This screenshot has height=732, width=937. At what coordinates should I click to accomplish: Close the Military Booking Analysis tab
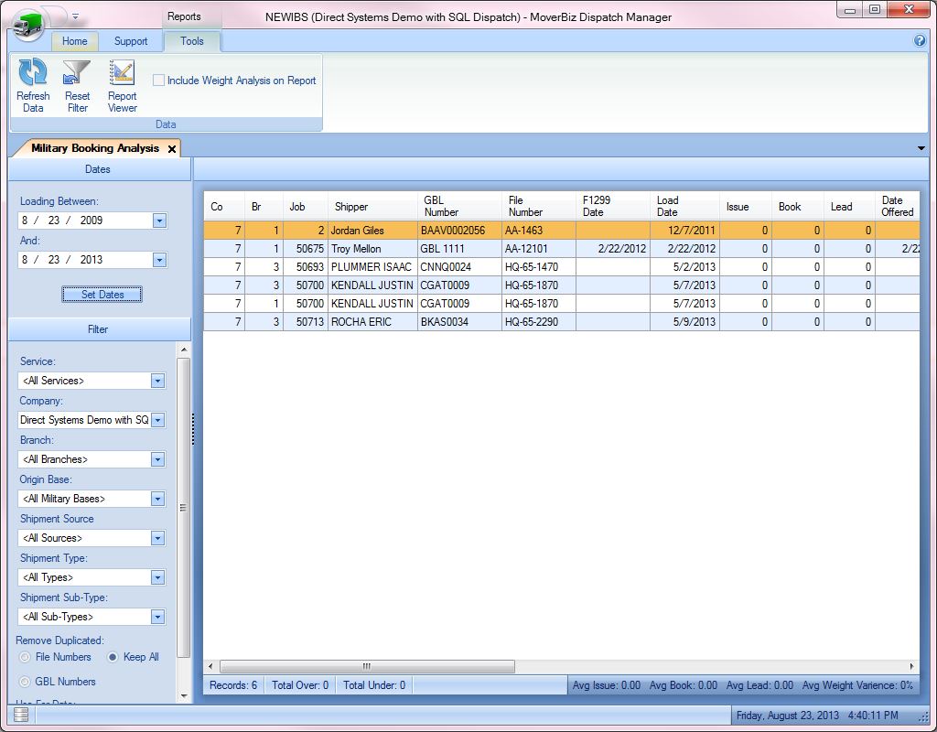(172, 148)
